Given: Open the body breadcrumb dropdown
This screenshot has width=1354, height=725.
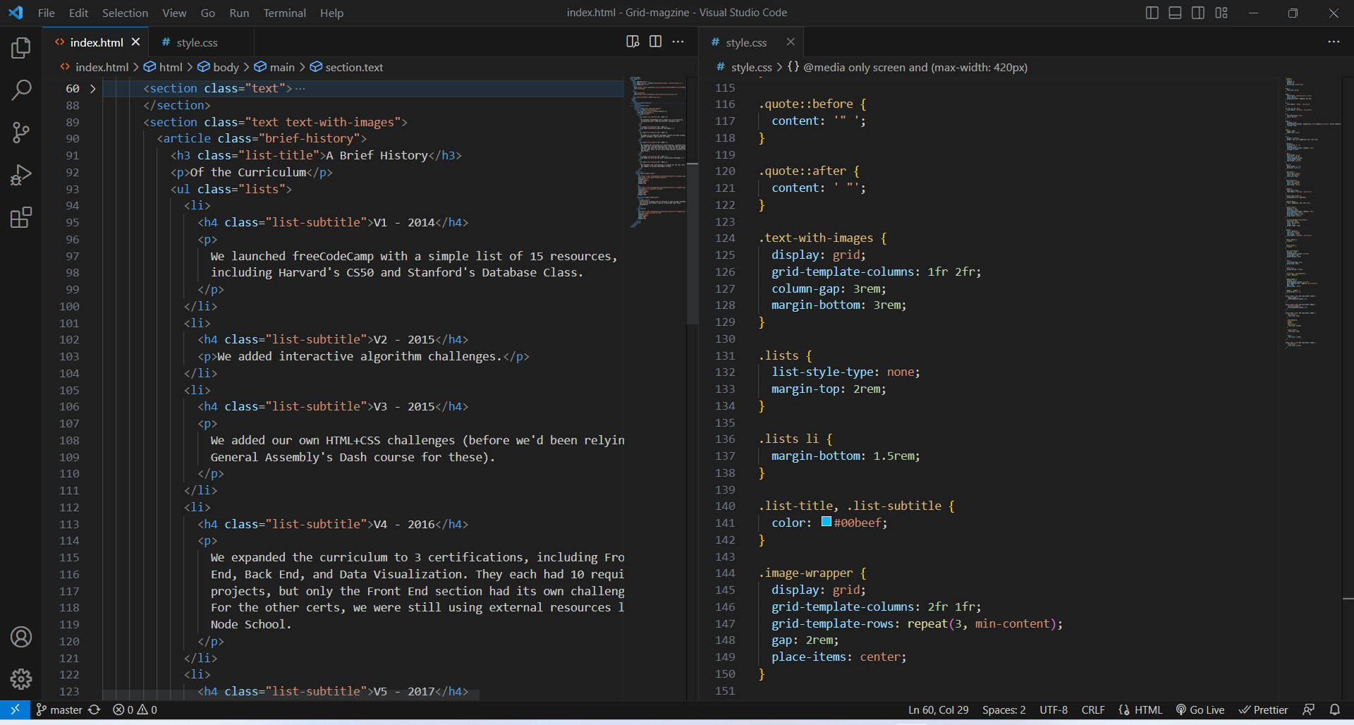Looking at the screenshot, I should 226,67.
